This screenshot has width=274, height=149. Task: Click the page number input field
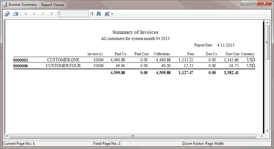[x=73, y=14]
